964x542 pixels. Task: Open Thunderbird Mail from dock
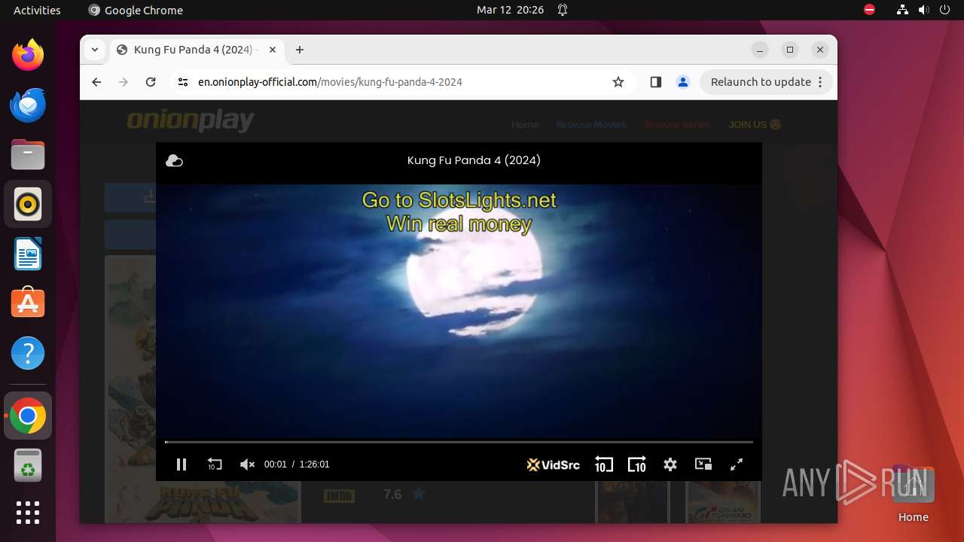pyautogui.click(x=28, y=105)
